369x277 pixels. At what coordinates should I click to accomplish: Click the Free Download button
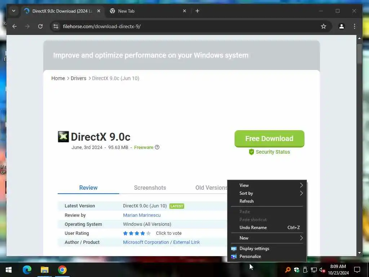click(269, 139)
